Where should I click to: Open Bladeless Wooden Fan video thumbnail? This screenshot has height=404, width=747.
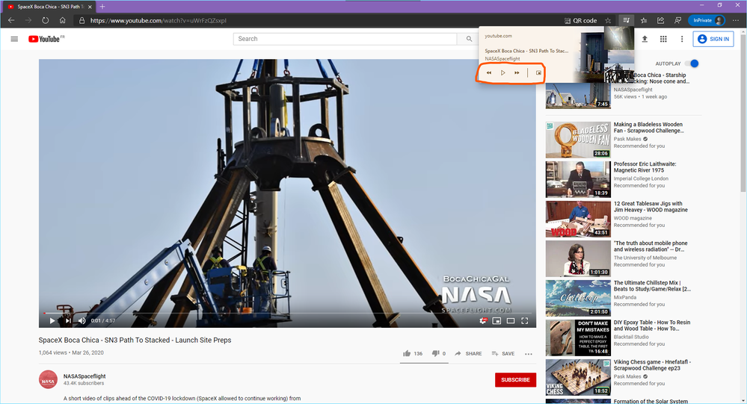click(x=578, y=140)
